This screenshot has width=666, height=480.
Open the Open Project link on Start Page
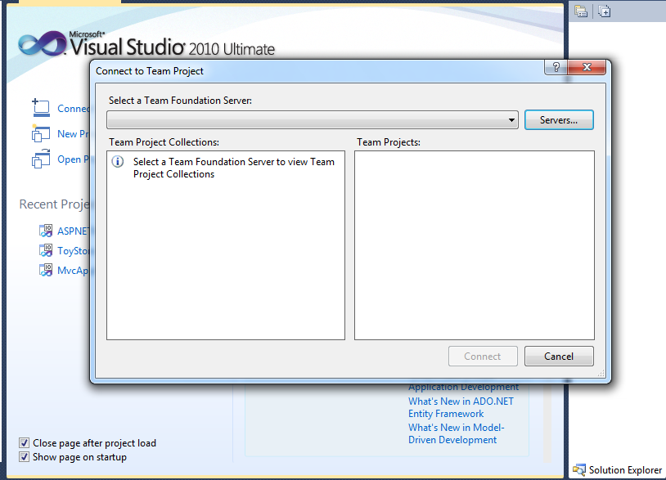coord(73,159)
